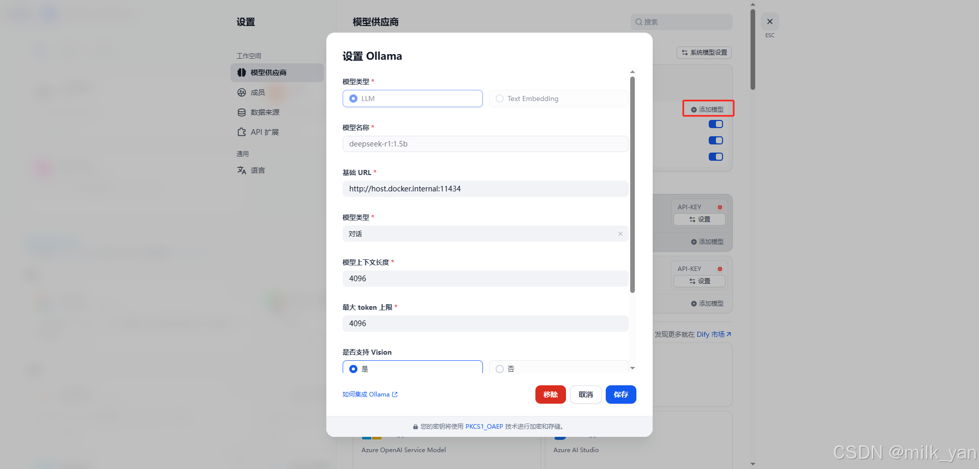
Task: Select 数据来源 in the settings sidebar
Action: [277, 112]
